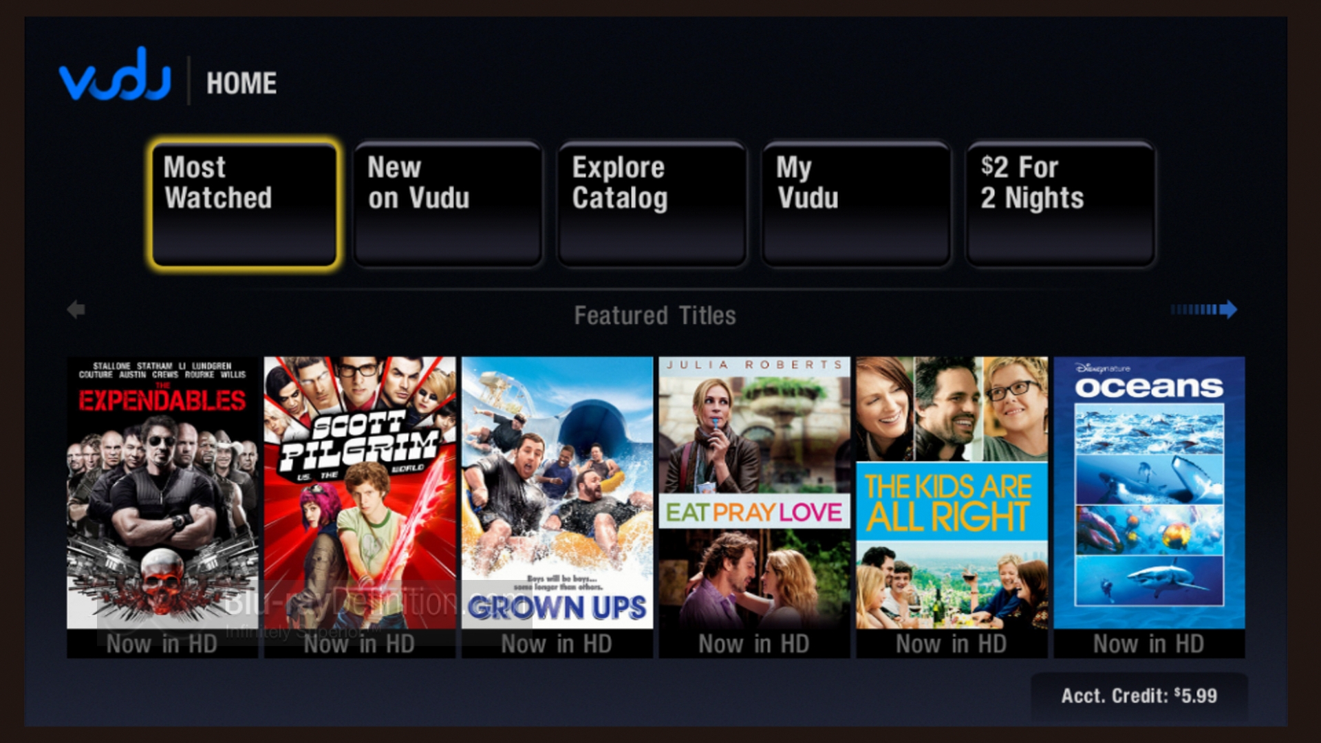
Task: Click the Featured Titles heading
Action: (655, 316)
